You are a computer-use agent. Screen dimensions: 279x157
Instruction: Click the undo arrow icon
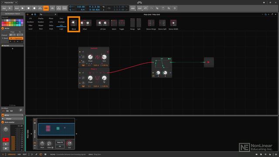(x=146, y=8)
